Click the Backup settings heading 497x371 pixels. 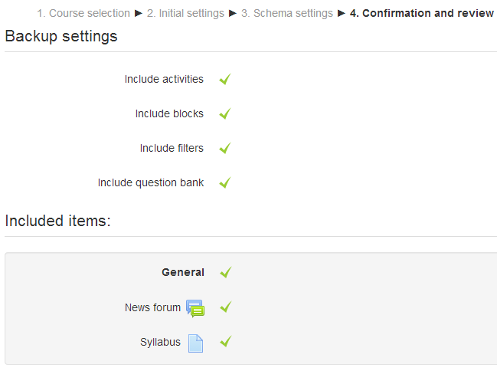coord(61,36)
